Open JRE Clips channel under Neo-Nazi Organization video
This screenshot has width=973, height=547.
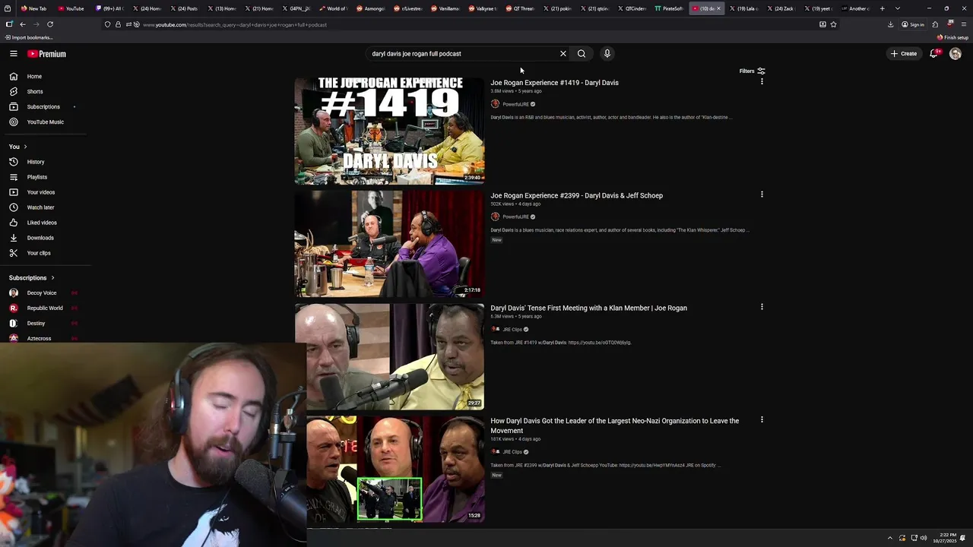click(x=512, y=452)
